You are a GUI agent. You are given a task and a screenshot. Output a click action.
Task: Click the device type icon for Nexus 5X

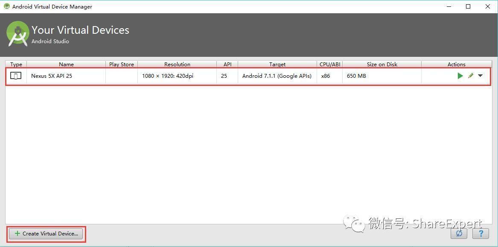(x=16, y=76)
